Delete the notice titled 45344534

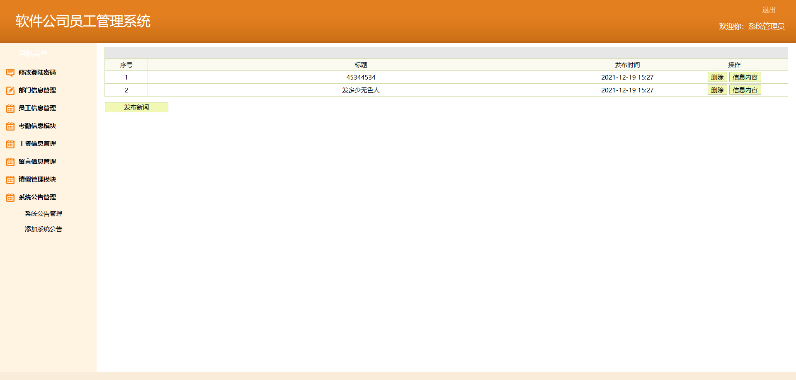(x=717, y=77)
